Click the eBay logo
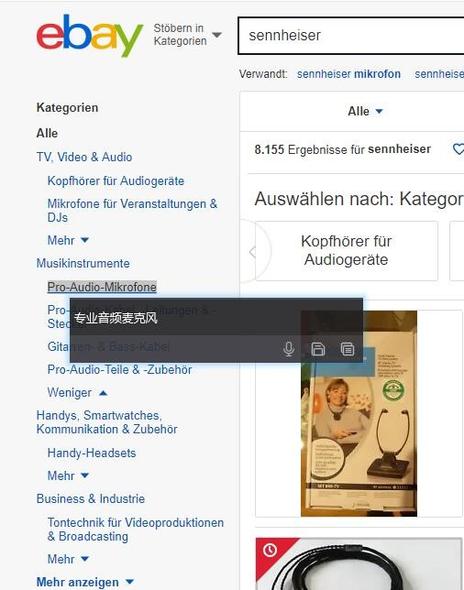The width and height of the screenshot is (464, 590). [x=90, y=36]
